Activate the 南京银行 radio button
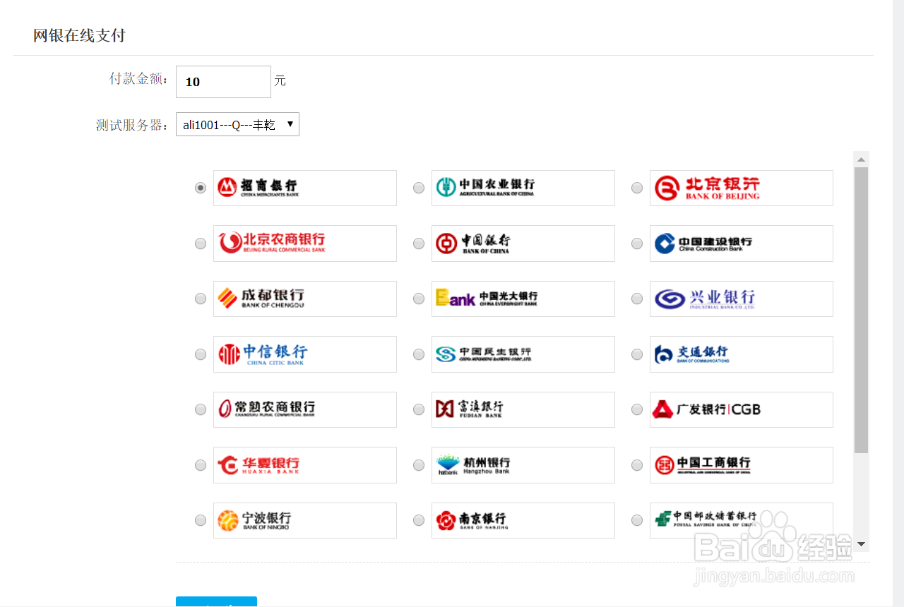 click(419, 520)
